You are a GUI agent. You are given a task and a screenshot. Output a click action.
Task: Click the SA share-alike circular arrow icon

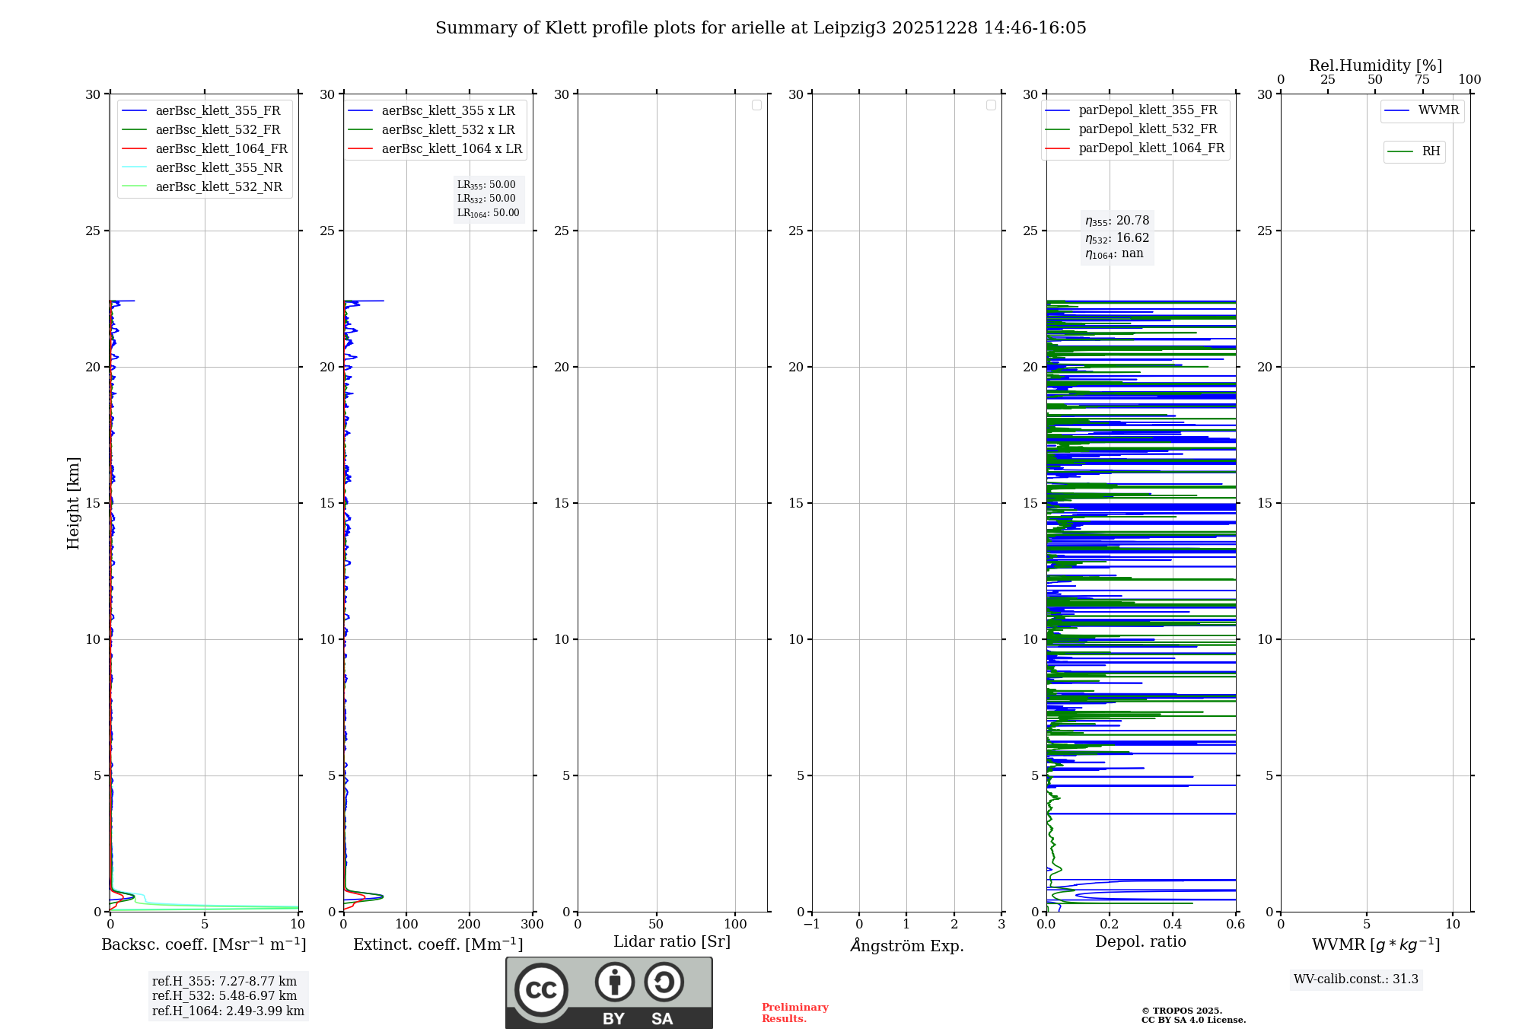[664, 982]
